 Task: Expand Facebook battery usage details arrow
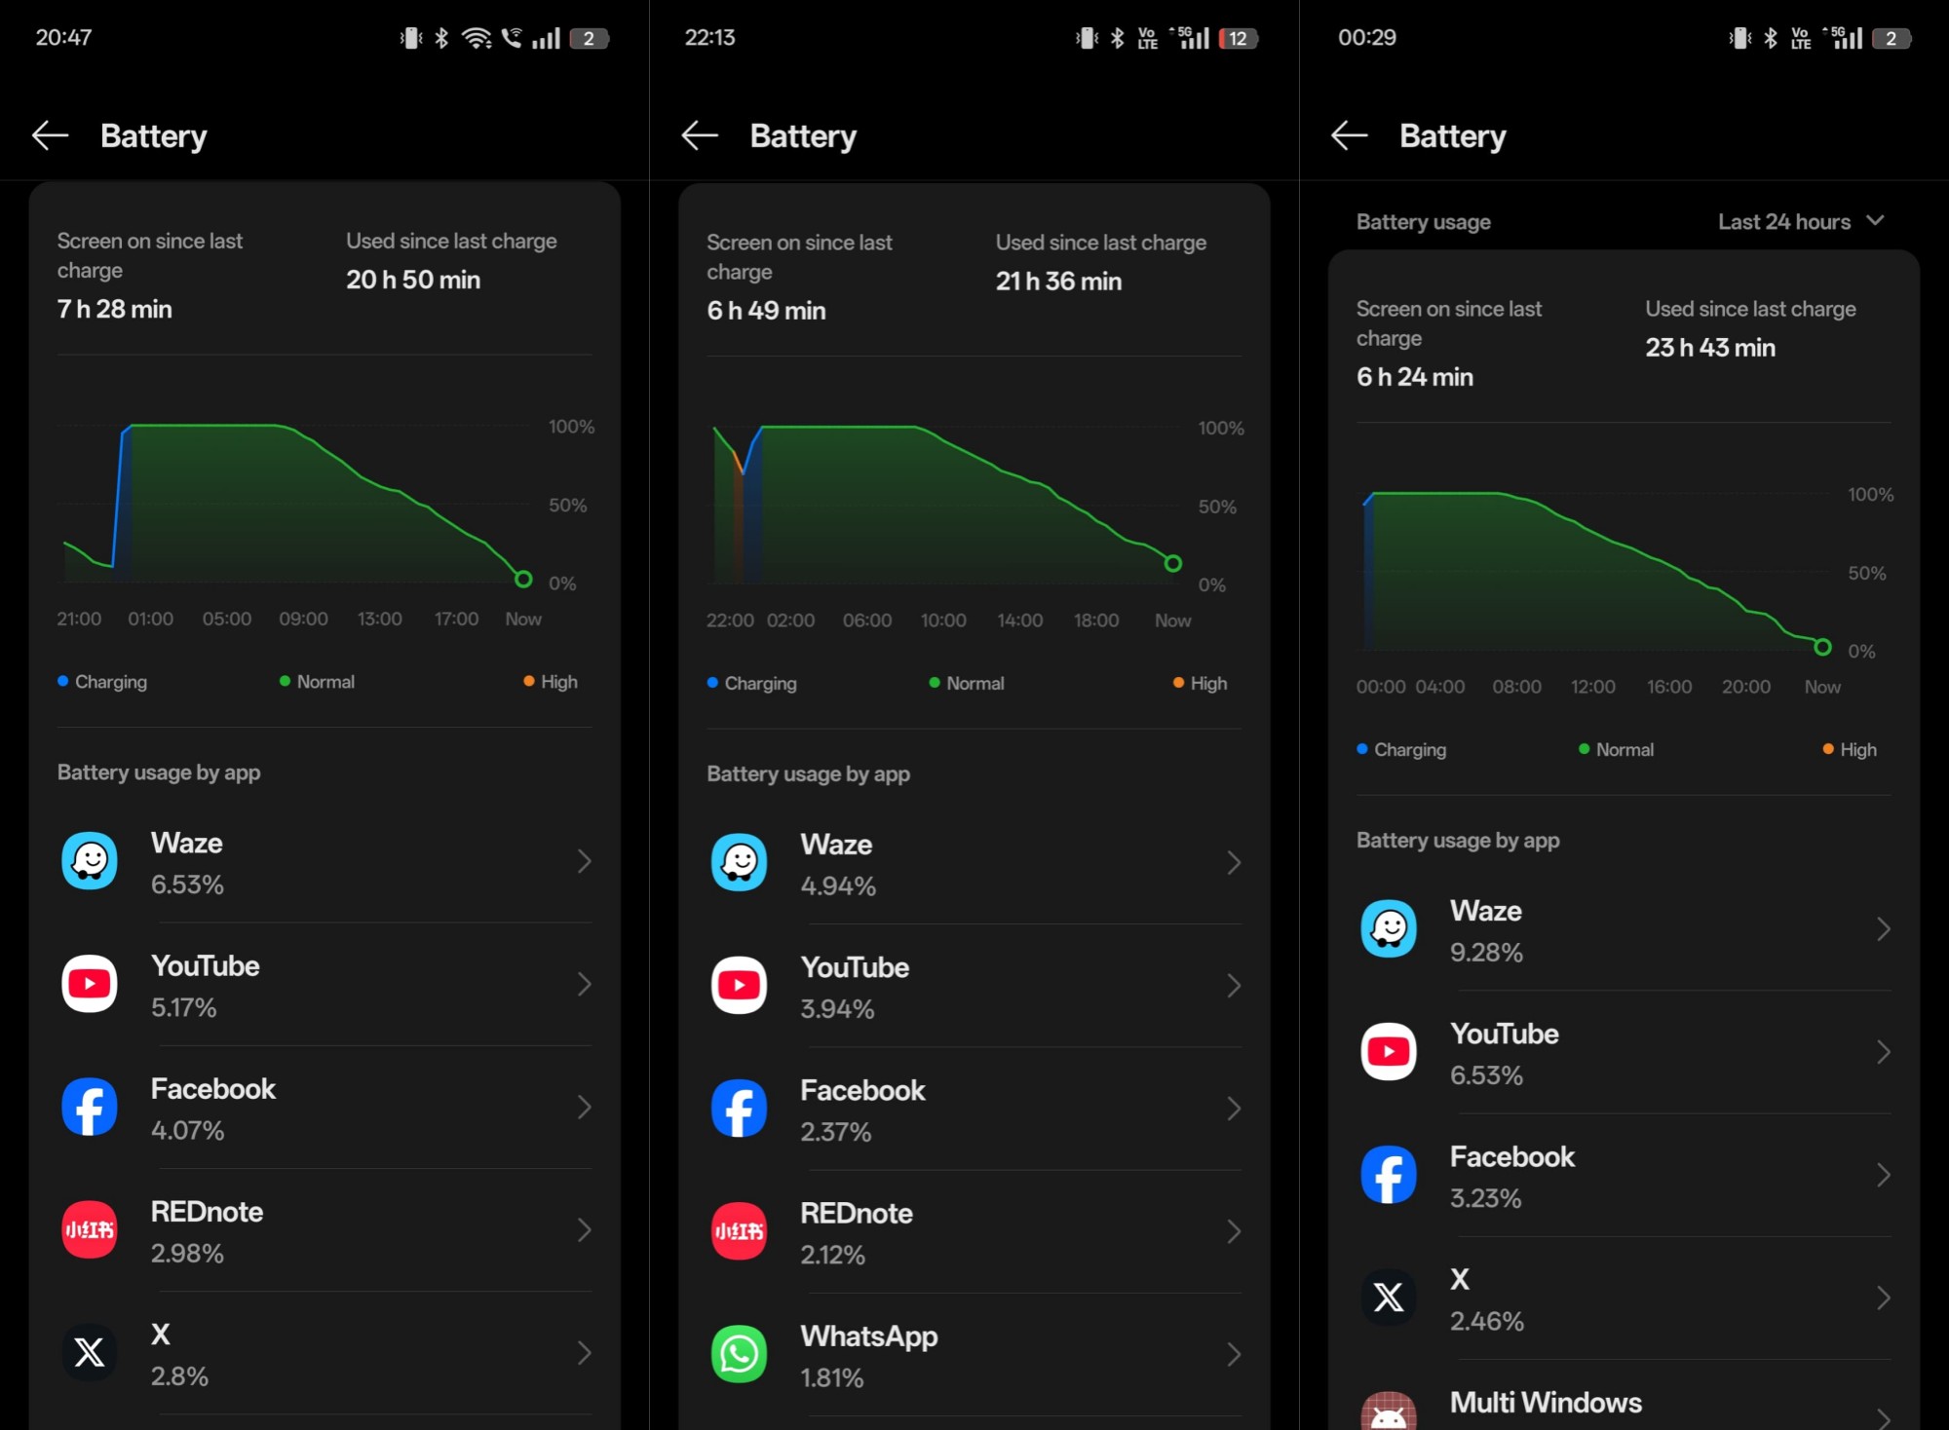pyautogui.click(x=589, y=1107)
